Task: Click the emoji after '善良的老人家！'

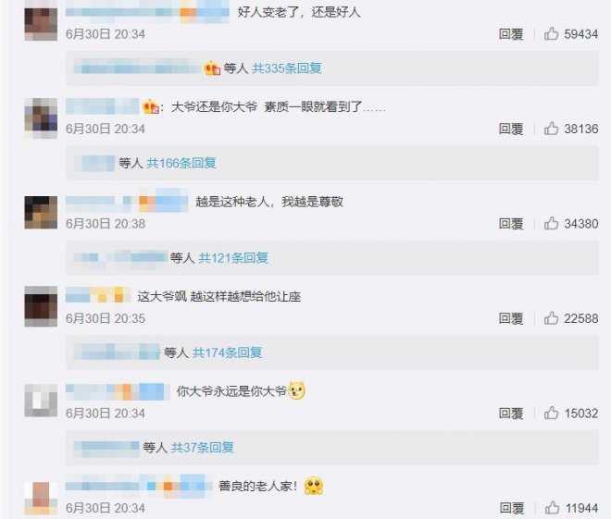Action: 314,486
